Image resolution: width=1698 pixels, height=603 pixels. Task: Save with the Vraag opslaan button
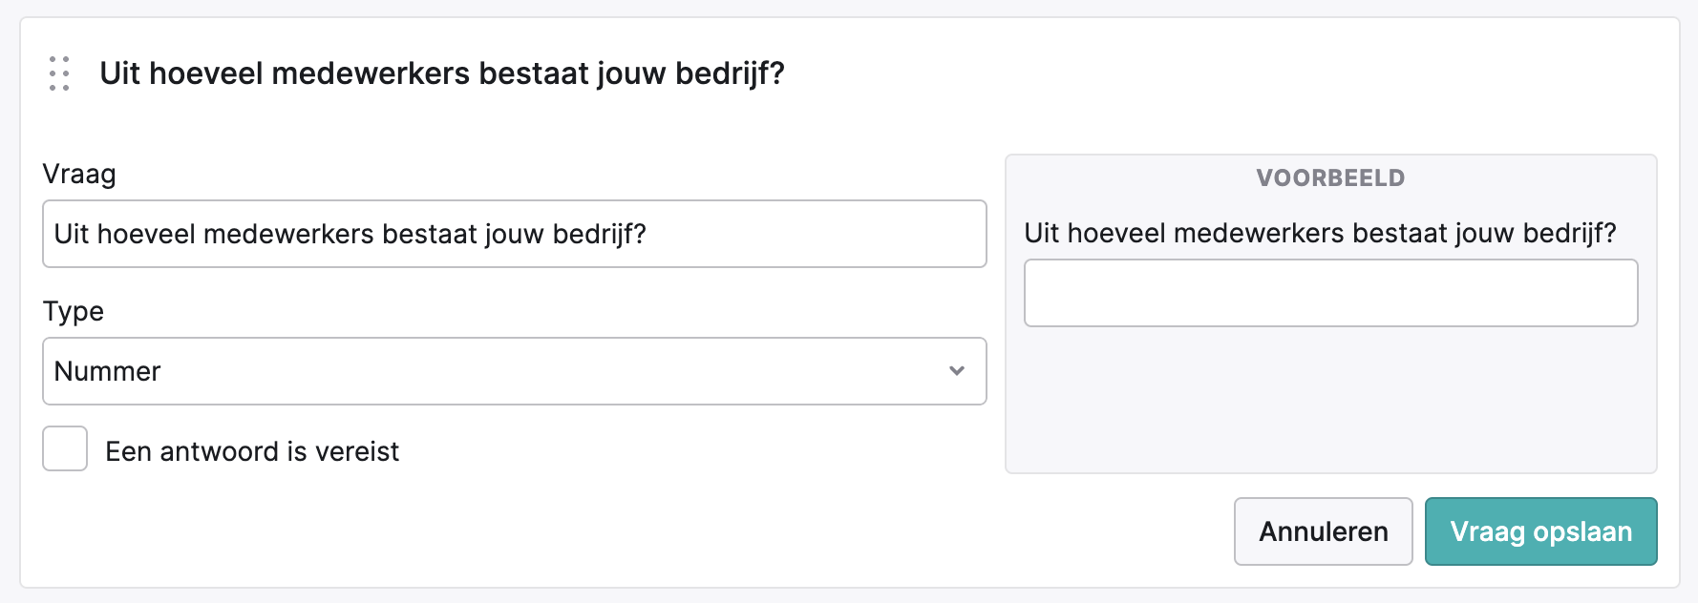[1541, 531]
